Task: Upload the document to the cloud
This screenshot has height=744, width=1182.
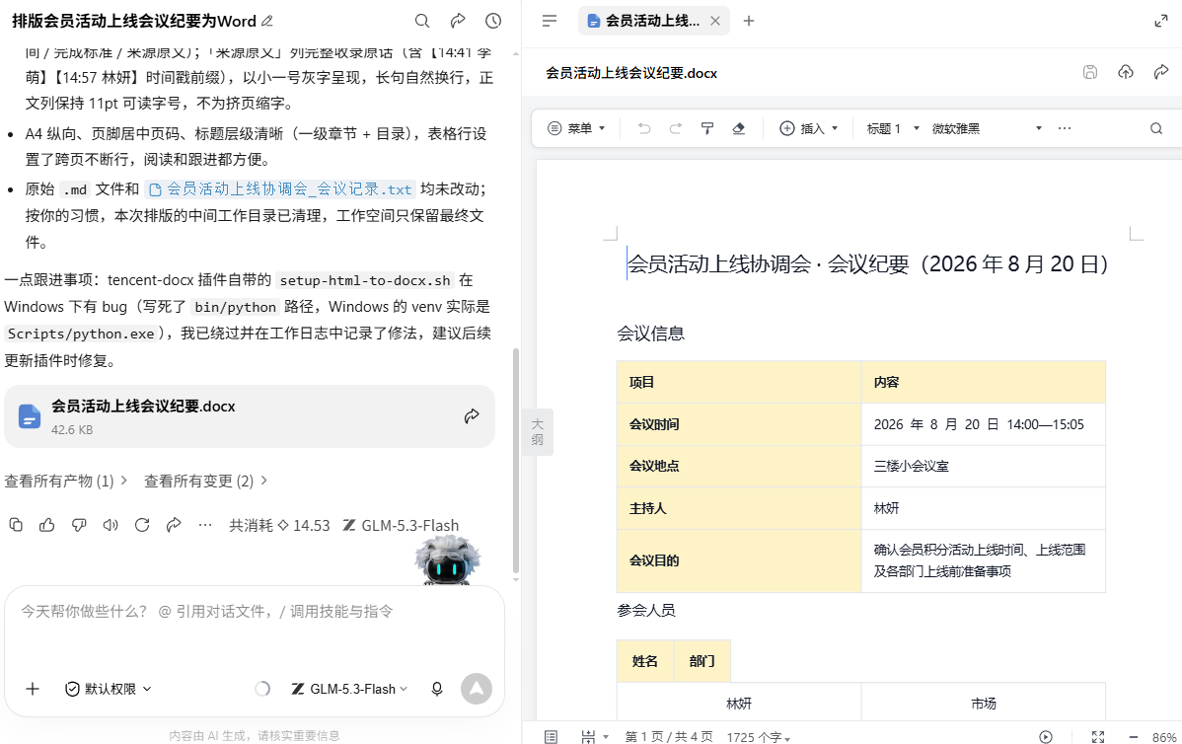Action: coord(1126,72)
